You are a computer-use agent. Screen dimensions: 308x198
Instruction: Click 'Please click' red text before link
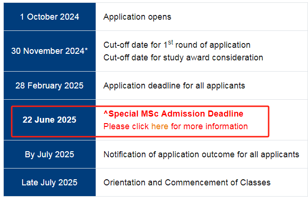(x=126, y=126)
